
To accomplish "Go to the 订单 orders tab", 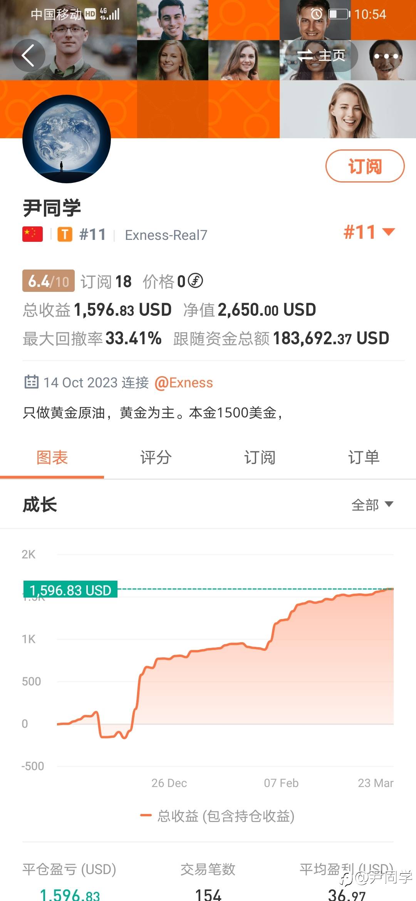I will click(x=364, y=457).
